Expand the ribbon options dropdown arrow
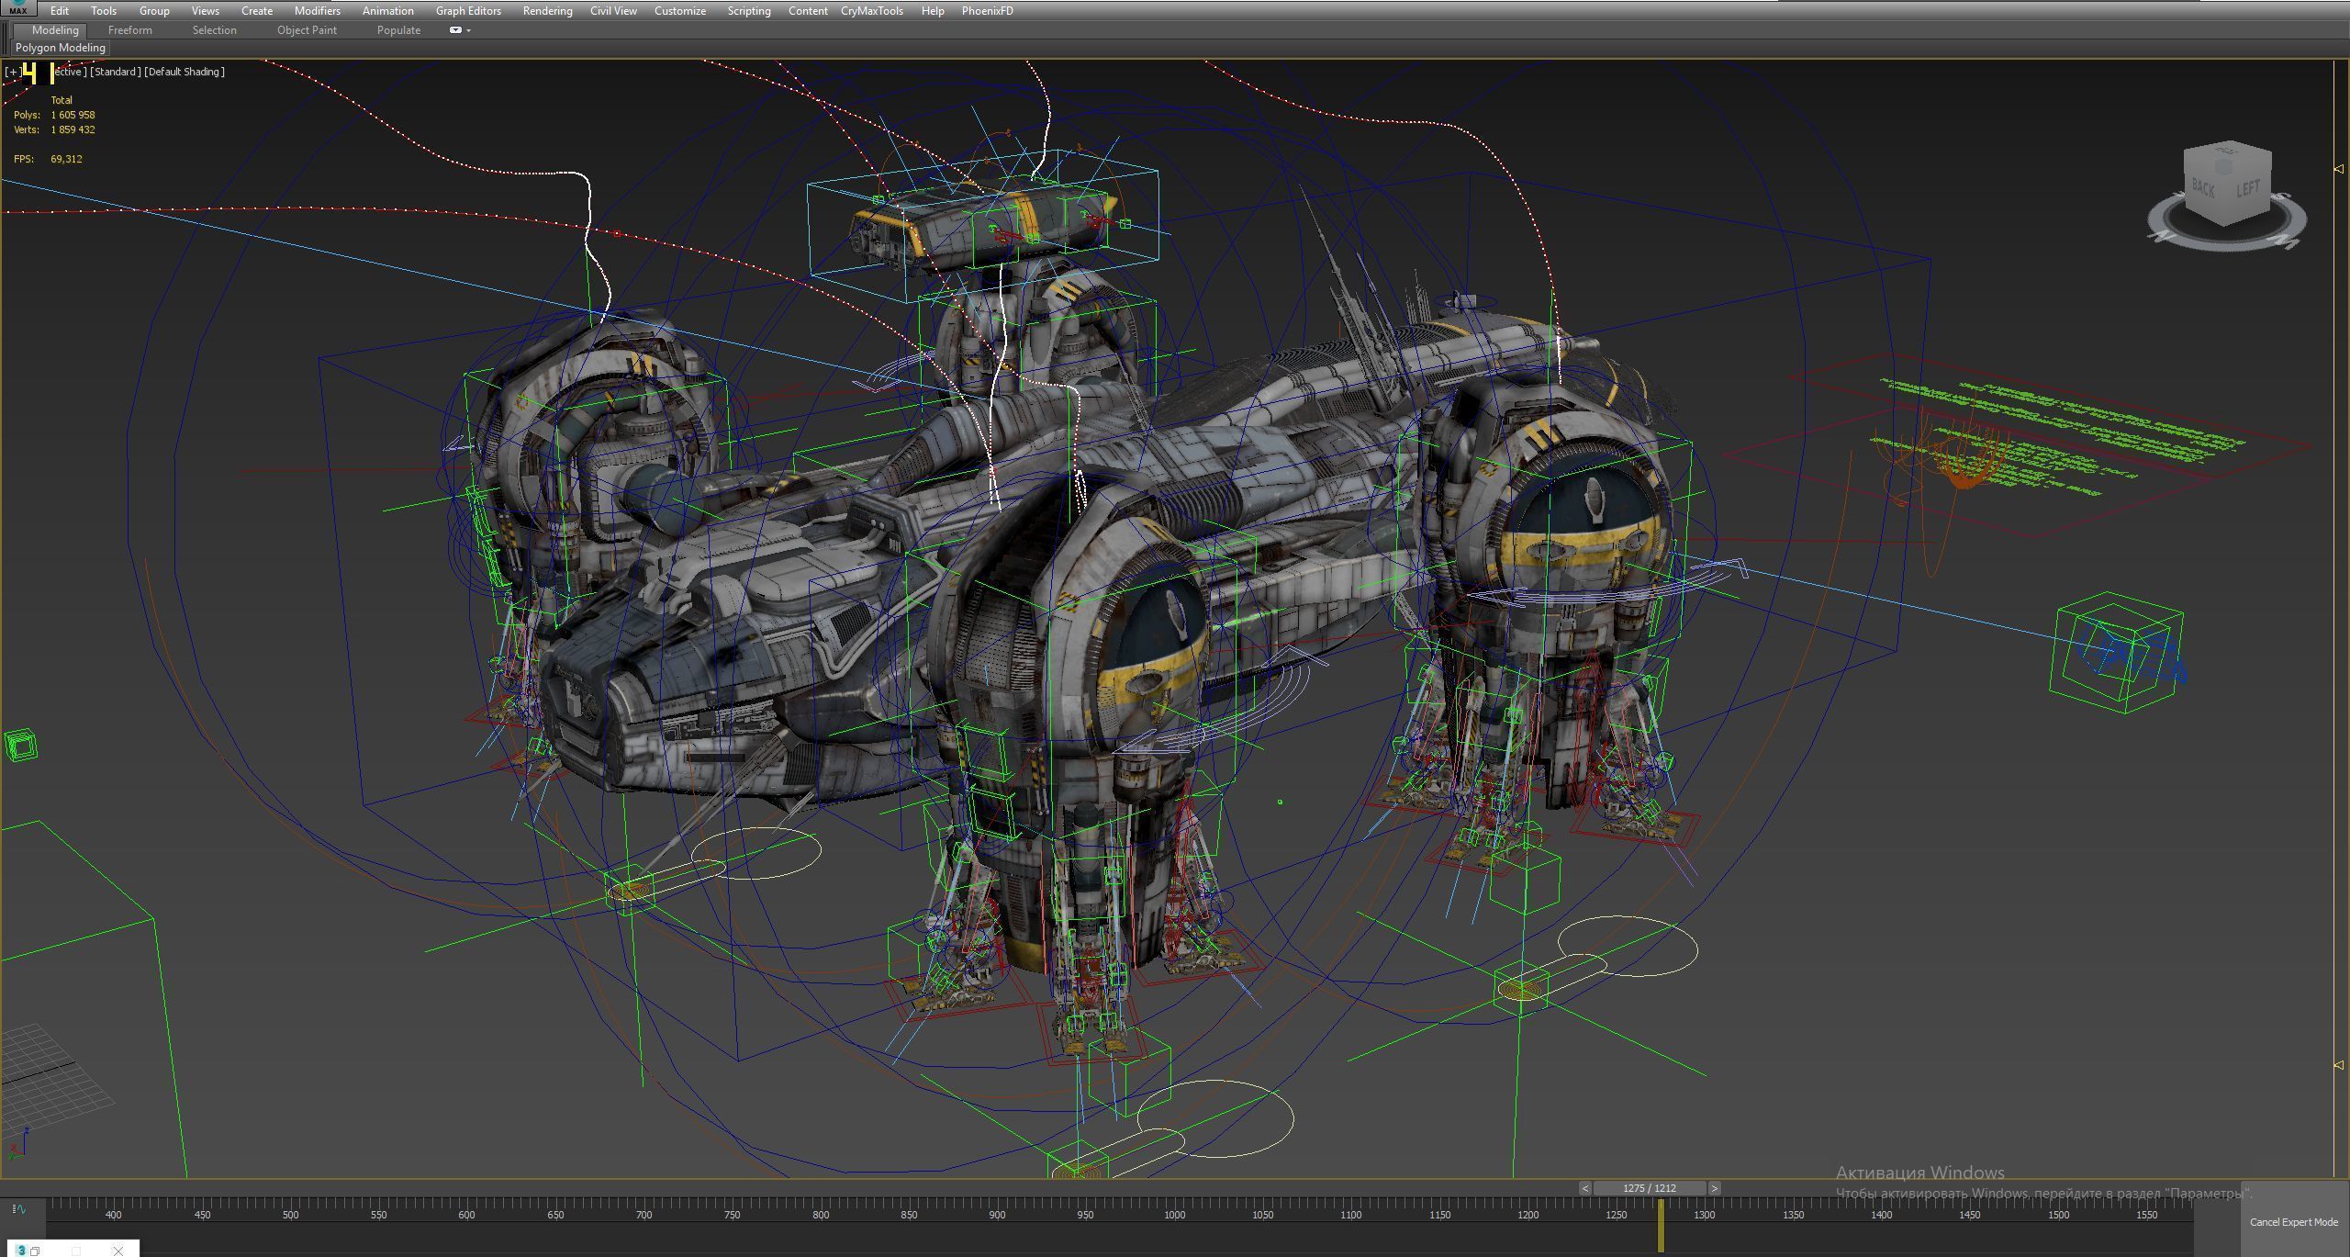 pyautogui.click(x=469, y=30)
